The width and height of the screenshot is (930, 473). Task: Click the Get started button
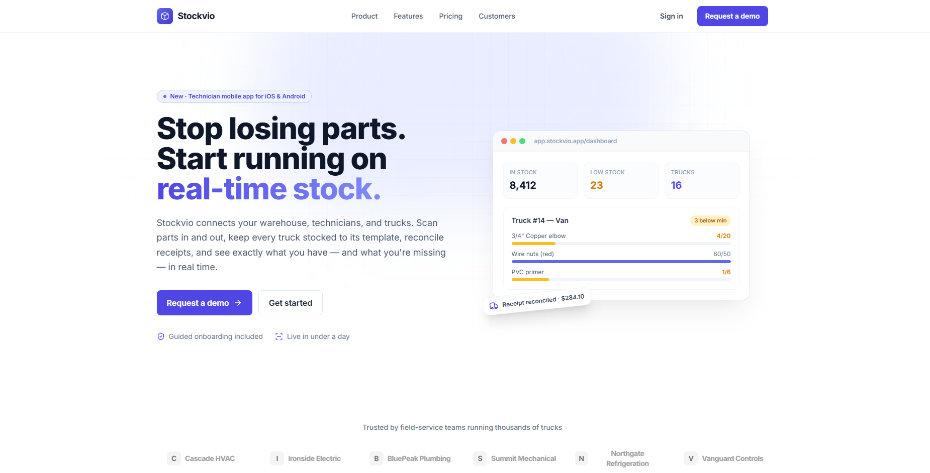(x=291, y=303)
